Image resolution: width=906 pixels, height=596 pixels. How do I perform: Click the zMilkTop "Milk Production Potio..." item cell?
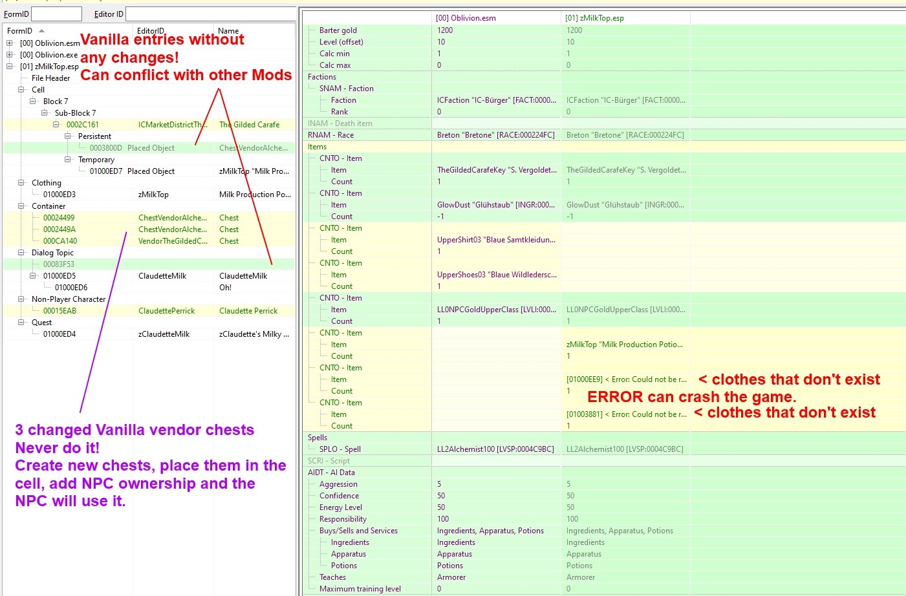(x=625, y=345)
